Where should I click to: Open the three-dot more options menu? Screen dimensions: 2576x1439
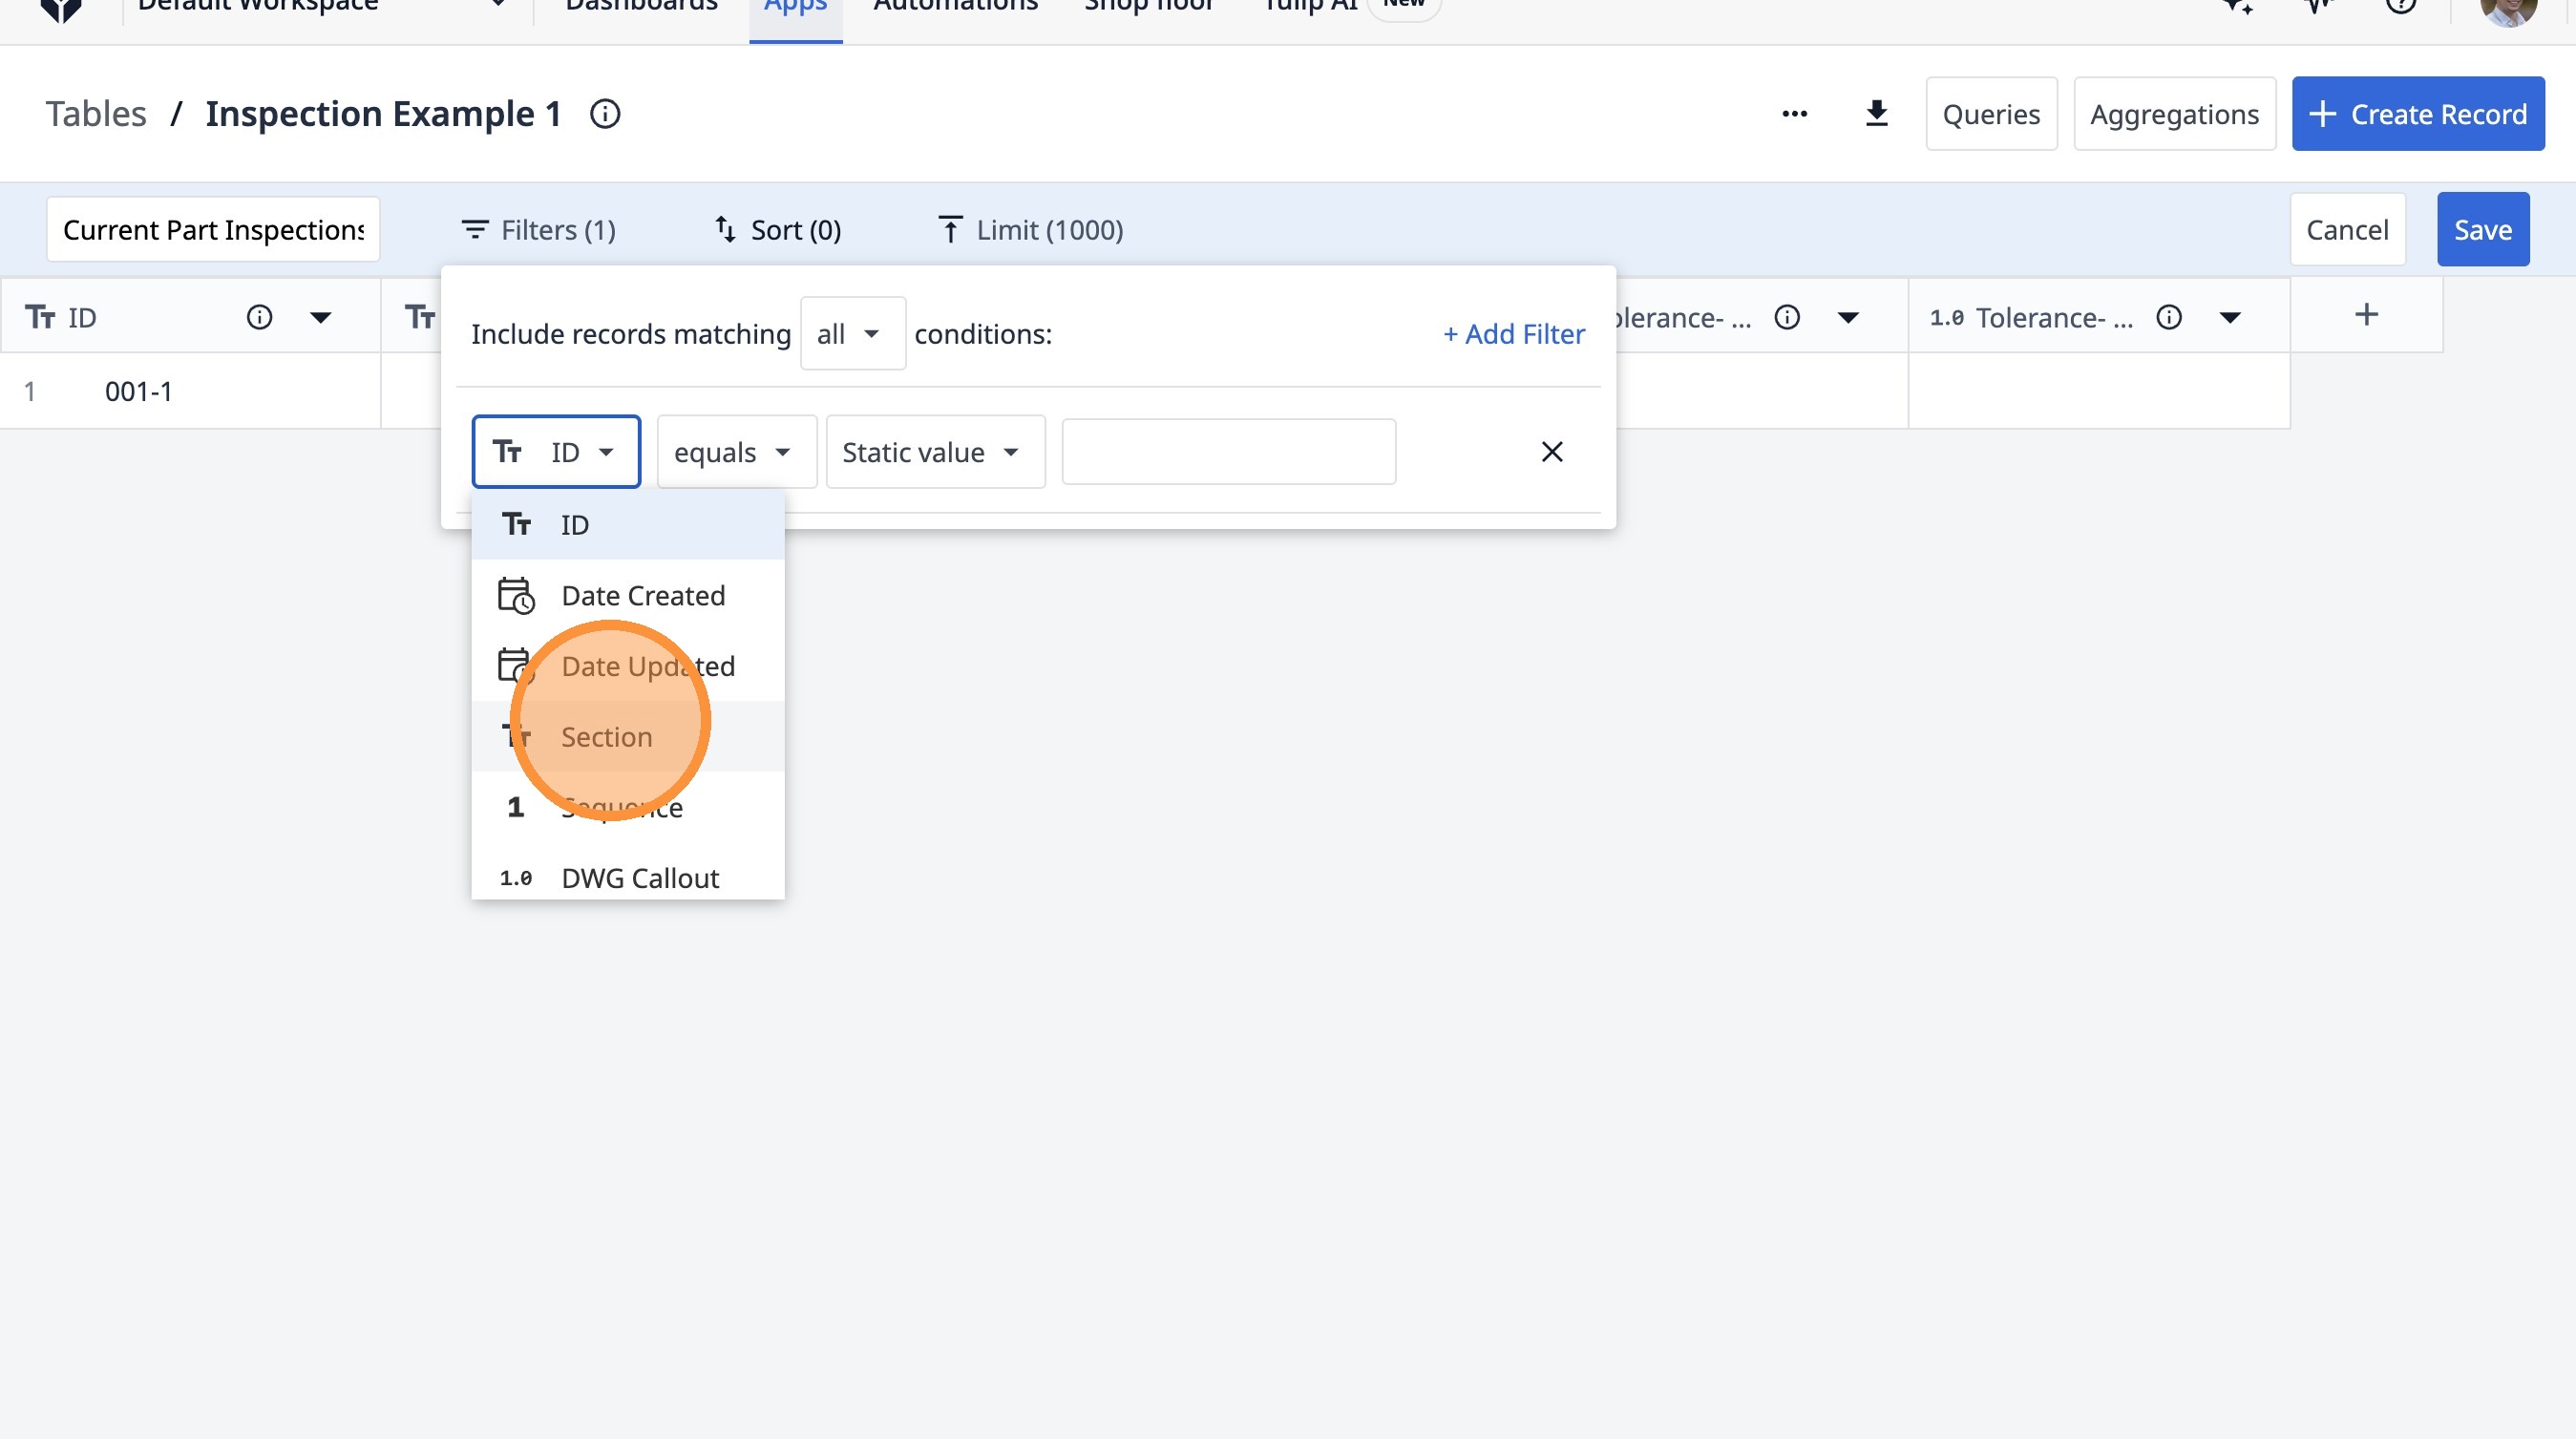click(x=1794, y=114)
